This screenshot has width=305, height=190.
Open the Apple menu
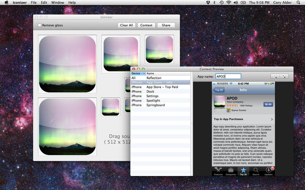6,3
